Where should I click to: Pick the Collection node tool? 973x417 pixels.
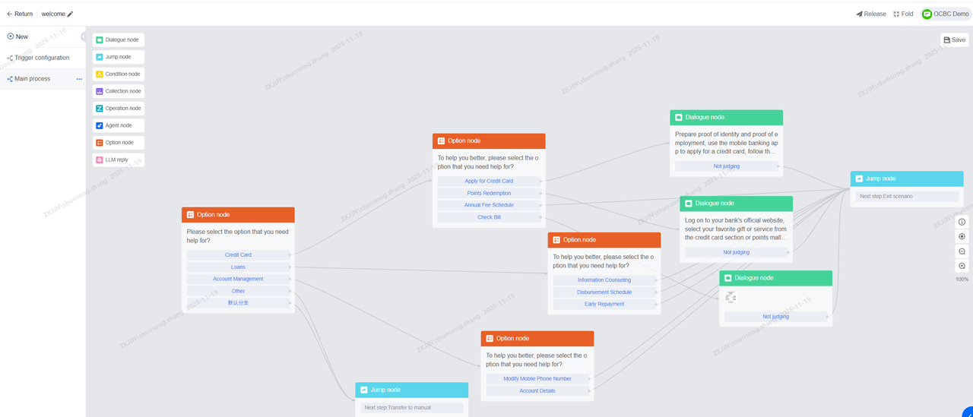coord(118,91)
